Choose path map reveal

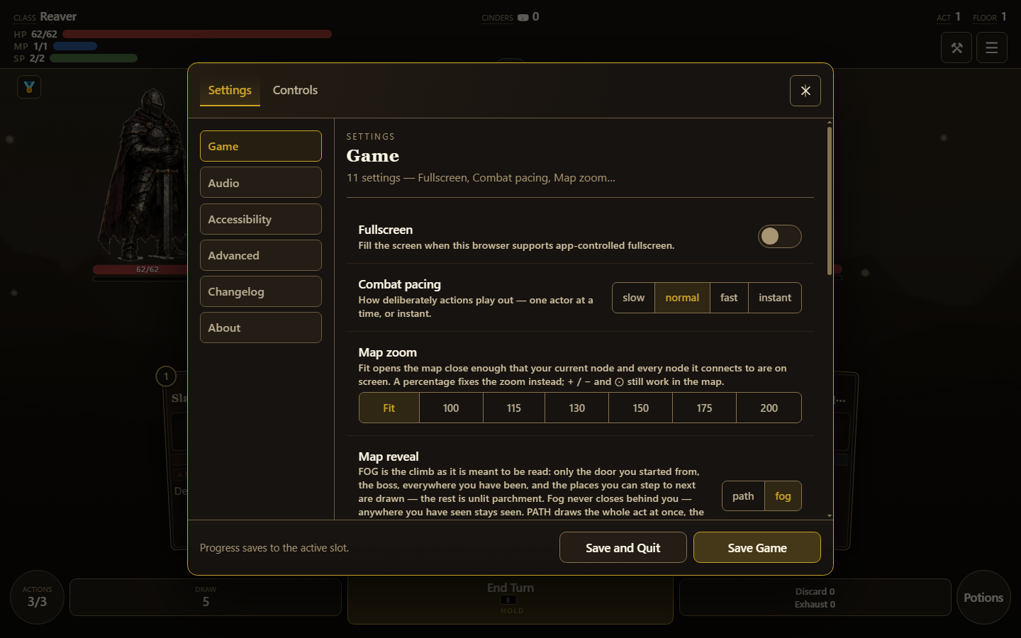pos(743,496)
